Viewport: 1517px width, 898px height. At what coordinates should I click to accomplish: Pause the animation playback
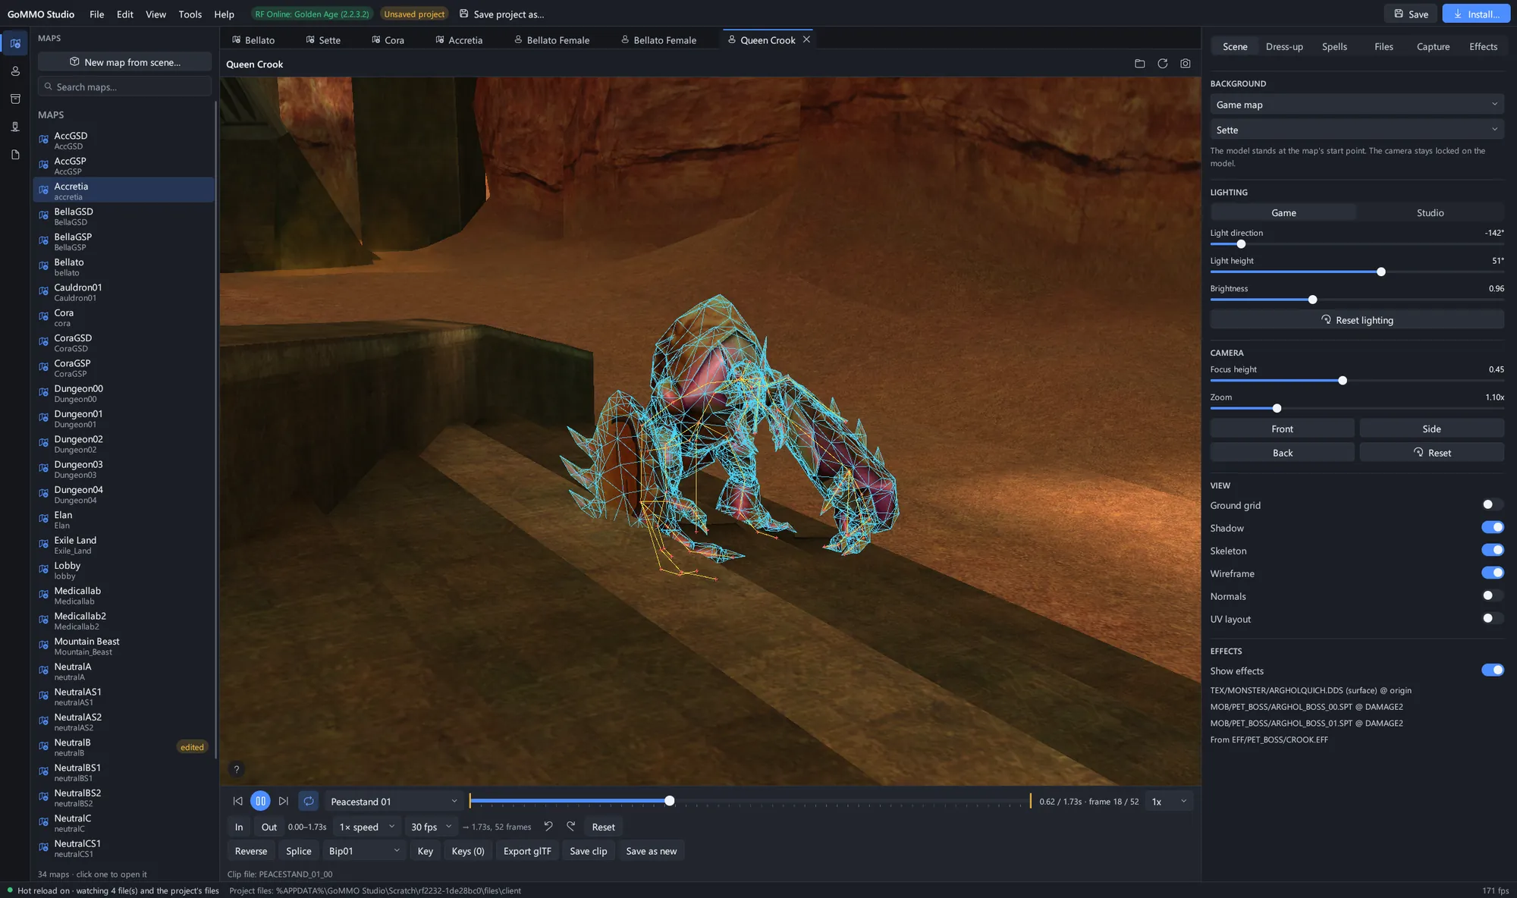pyautogui.click(x=260, y=801)
